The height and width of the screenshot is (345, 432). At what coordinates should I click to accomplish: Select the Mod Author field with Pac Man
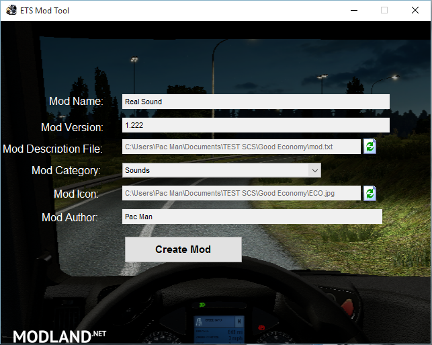tap(252, 217)
